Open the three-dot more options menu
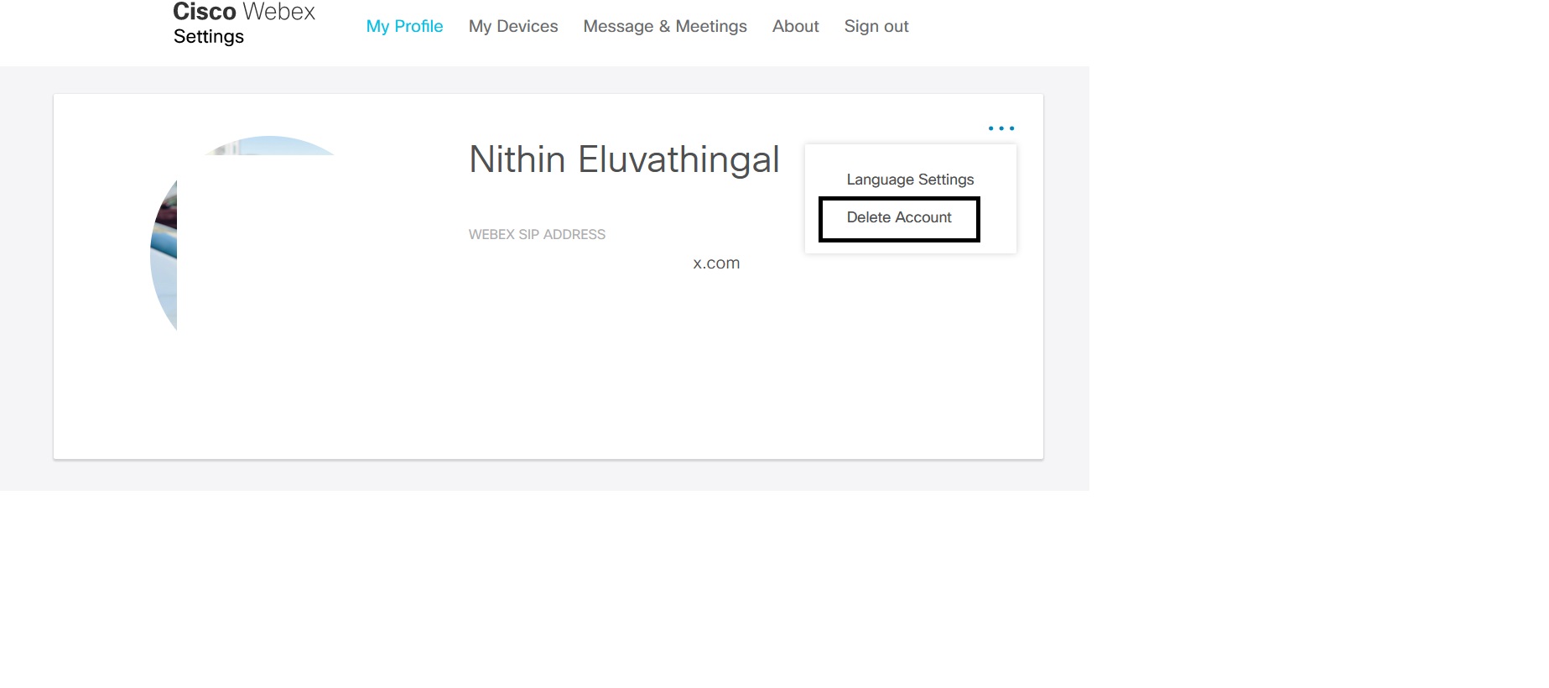The image size is (1549, 688). pyautogui.click(x=1001, y=128)
